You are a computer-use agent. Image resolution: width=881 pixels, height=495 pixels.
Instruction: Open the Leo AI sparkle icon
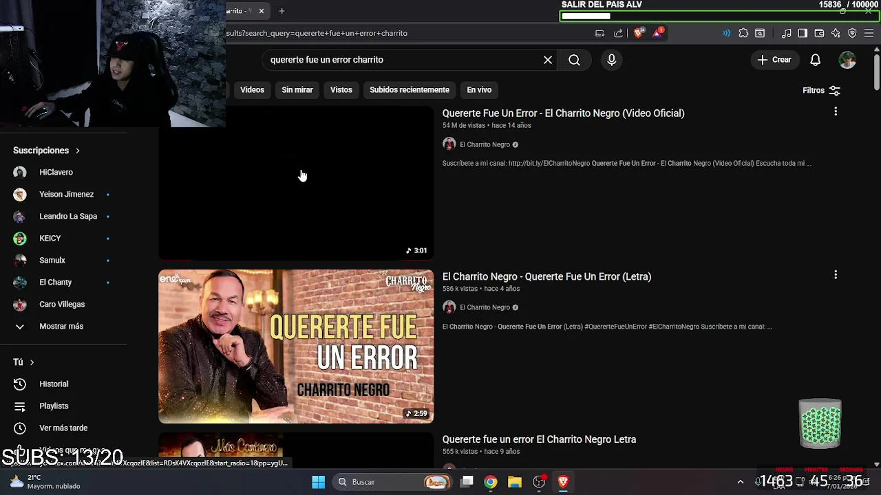836,33
